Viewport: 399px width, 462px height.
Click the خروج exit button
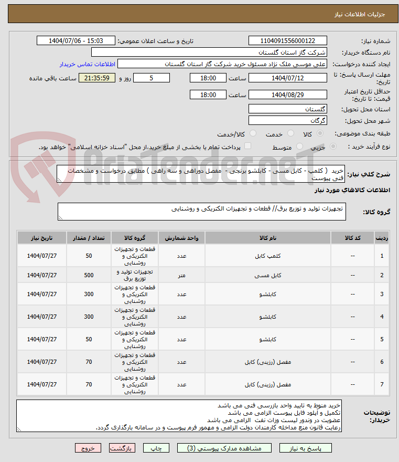[88, 448]
